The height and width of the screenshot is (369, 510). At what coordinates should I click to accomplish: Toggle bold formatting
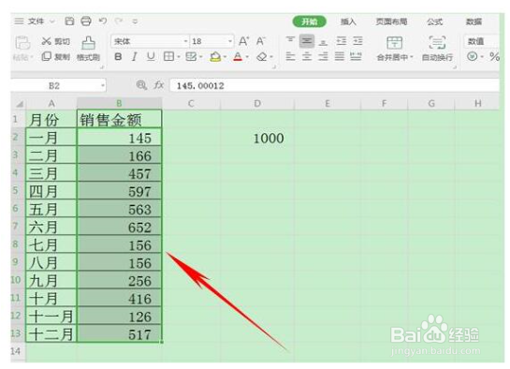pyautogui.click(x=119, y=57)
